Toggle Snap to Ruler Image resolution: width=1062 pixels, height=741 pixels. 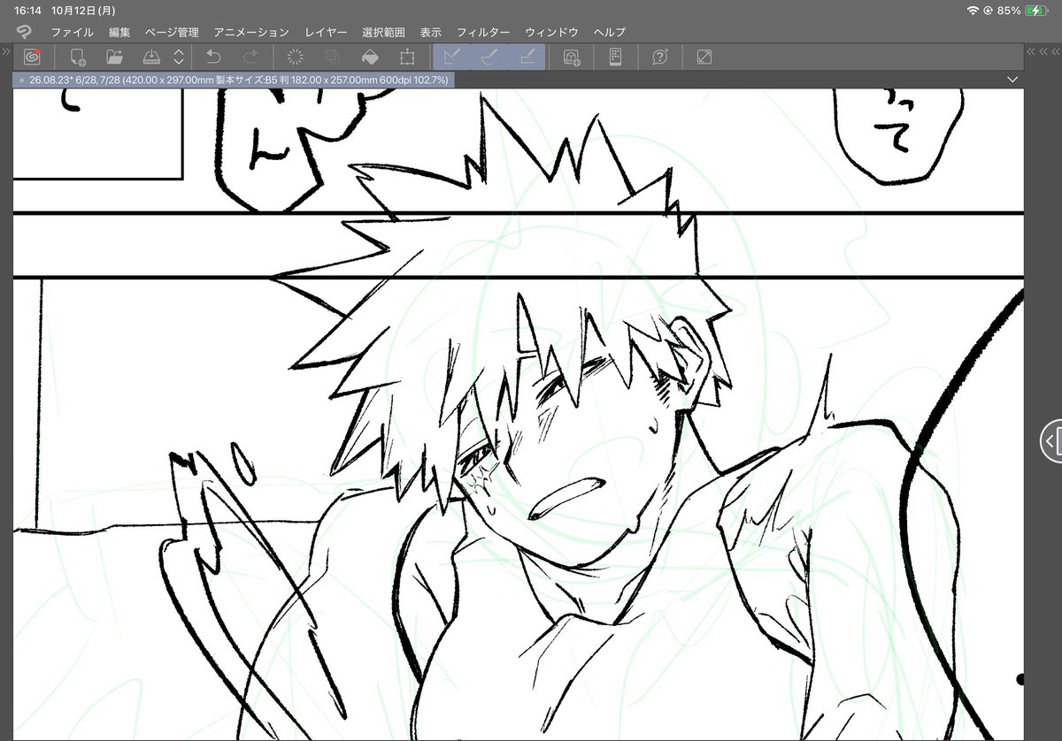(x=451, y=57)
